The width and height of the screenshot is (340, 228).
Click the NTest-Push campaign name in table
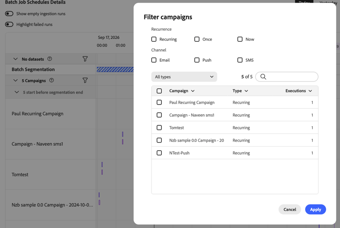[x=180, y=153]
